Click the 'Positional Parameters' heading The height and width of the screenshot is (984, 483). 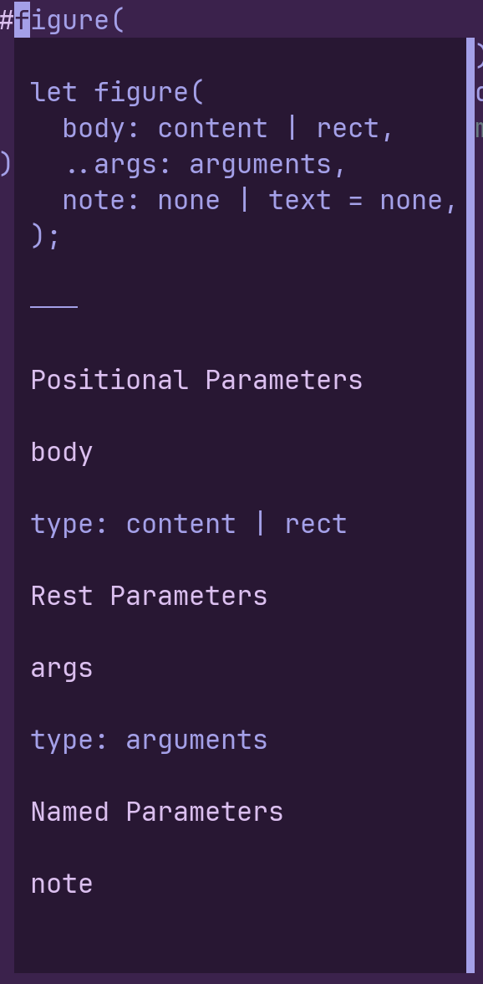pos(196,380)
